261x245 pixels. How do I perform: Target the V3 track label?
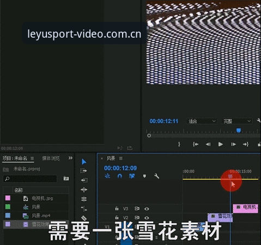[x=126, y=208]
